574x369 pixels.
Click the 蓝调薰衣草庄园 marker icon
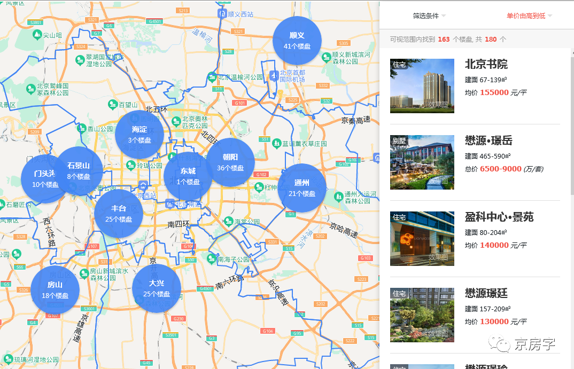[x=276, y=144]
